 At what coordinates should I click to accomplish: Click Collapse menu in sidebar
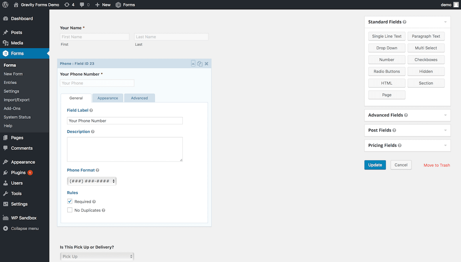25,229
